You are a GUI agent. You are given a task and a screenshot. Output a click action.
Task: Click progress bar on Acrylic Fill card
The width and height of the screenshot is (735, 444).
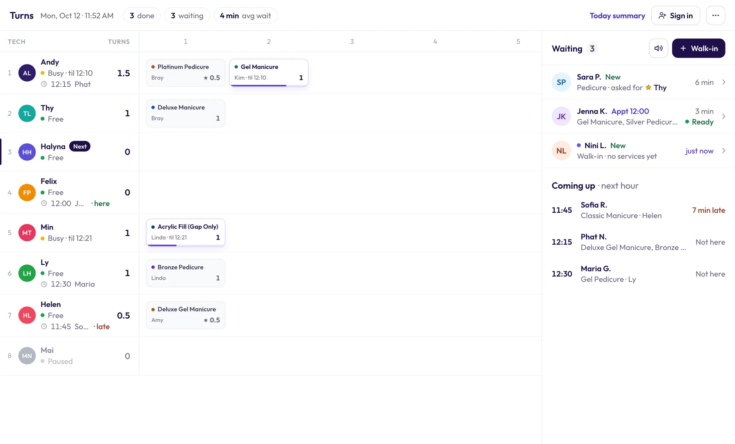[185, 245]
